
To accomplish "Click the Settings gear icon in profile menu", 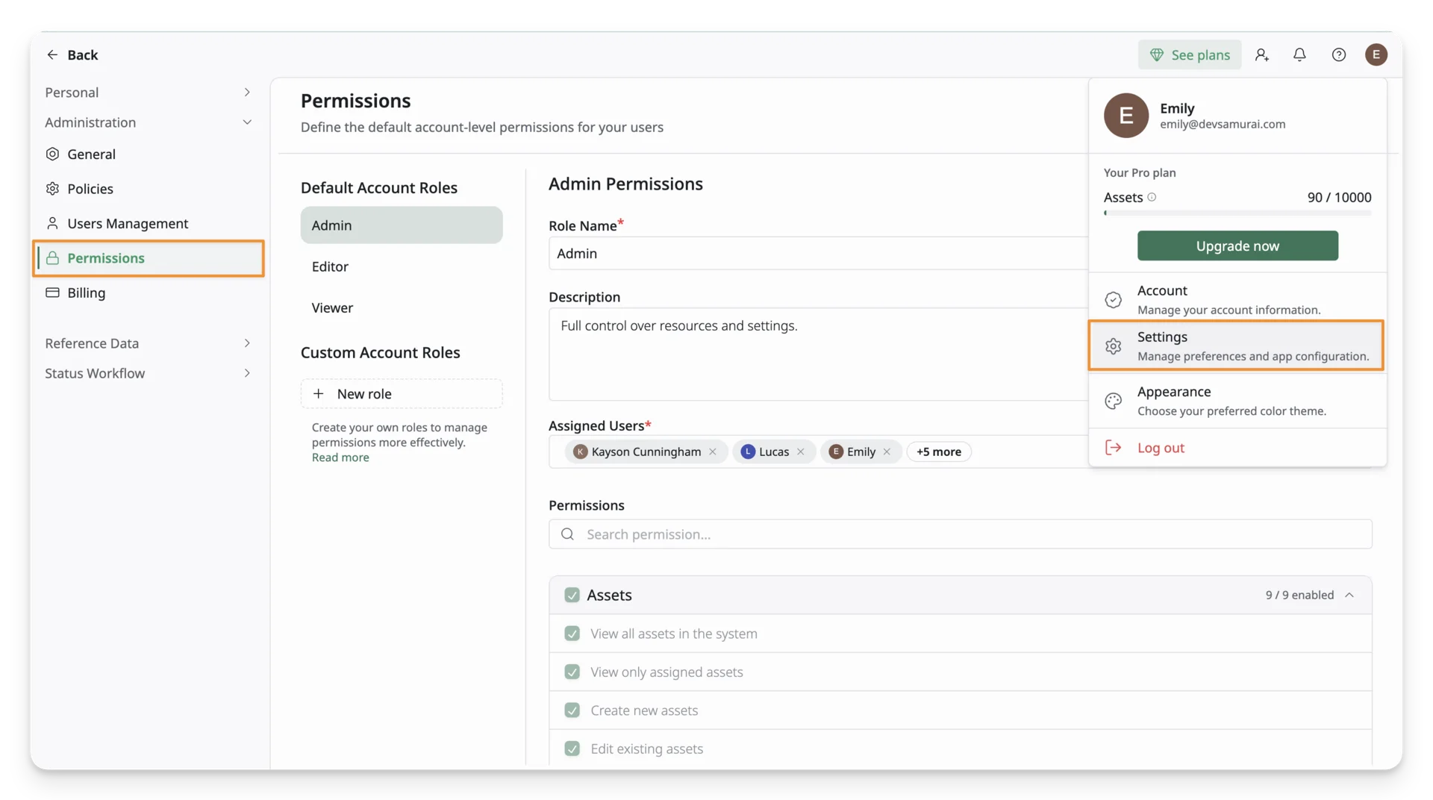I will (1113, 346).
